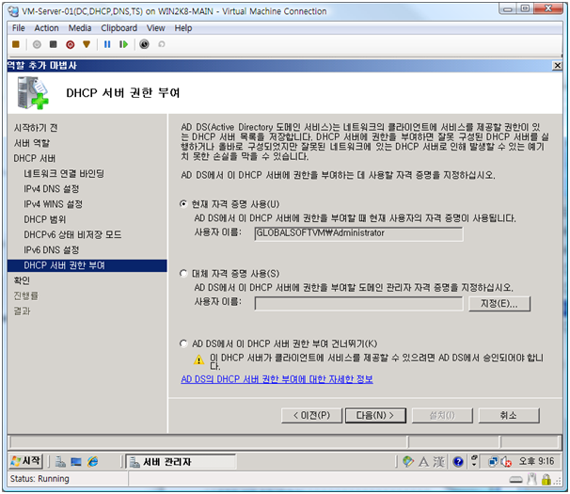Open the View menu

click(156, 28)
